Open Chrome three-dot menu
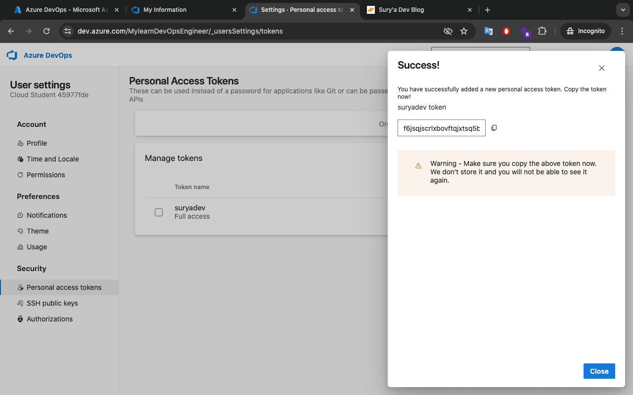Viewport: 633px width, 395px height. click(622, 31)
